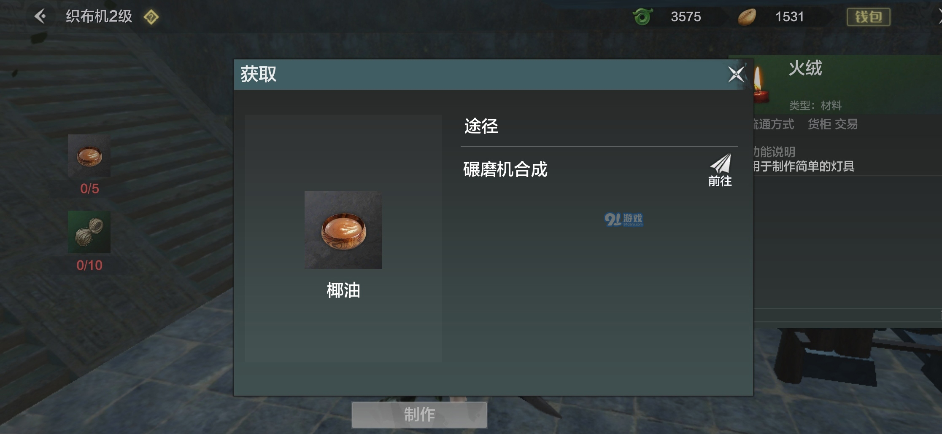Tap the shell currency icon
Viewport: 942px width, 434px height.
point(747,17)
